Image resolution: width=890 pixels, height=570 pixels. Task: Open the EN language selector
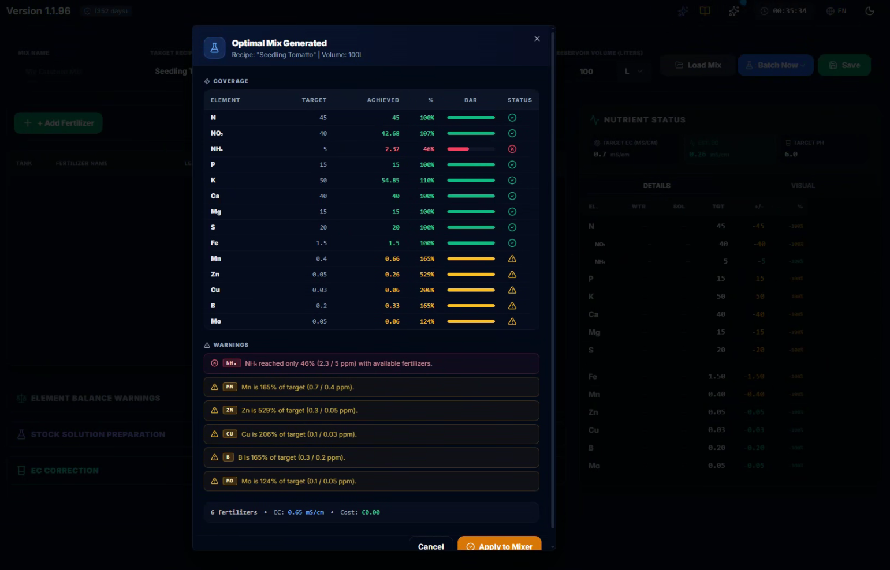pyautogui.click(x=836, y=11)
